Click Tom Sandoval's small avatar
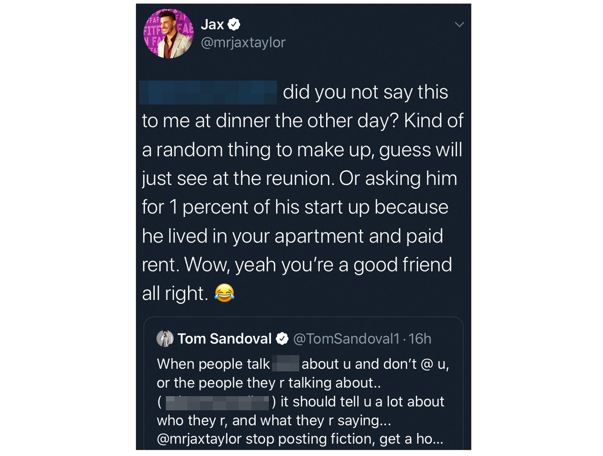This screenshot has height=456, width=603. 165,338
